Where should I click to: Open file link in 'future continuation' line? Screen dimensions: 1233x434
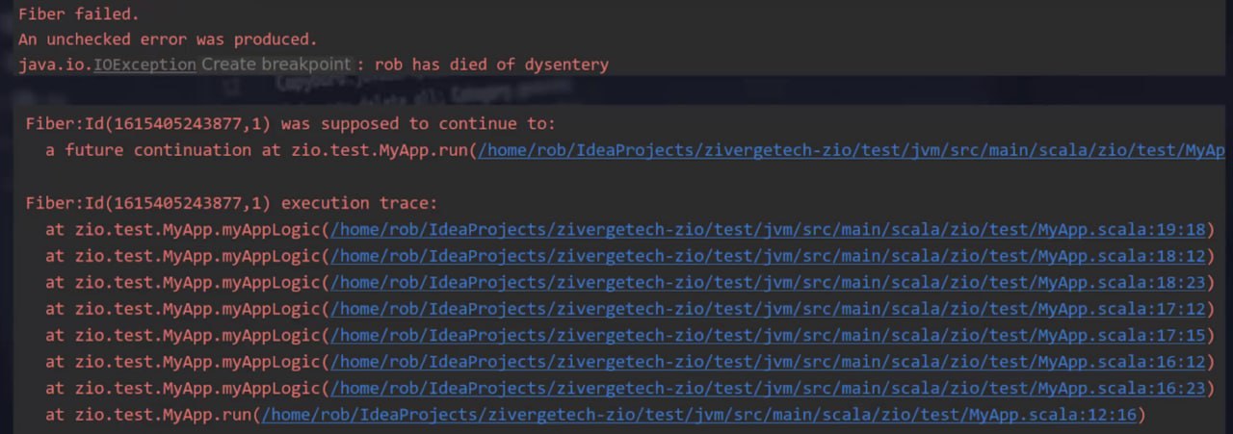(851, 150)
